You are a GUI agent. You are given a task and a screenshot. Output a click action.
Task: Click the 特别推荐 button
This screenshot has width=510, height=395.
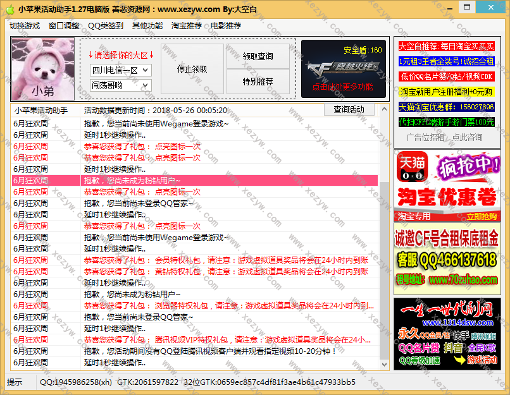[x=258, y=82]
